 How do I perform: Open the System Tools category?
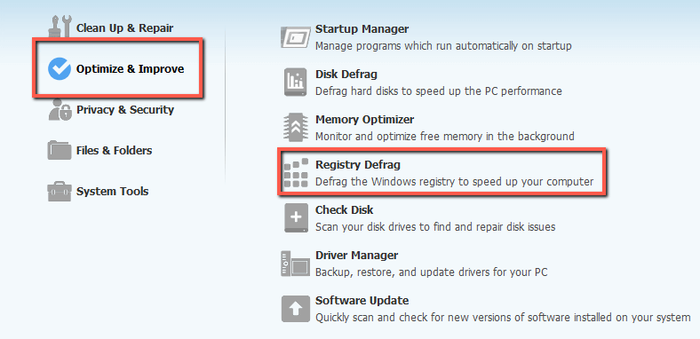pyautogui.click(x=113, y=192)
